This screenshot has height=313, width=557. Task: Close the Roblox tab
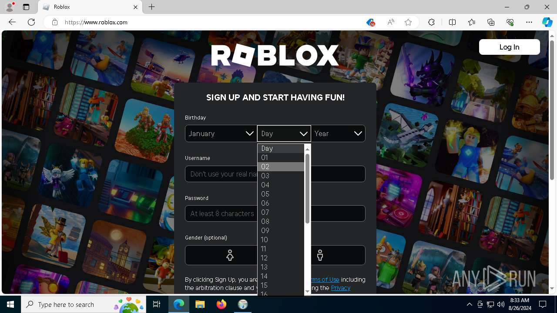[135, 7]
